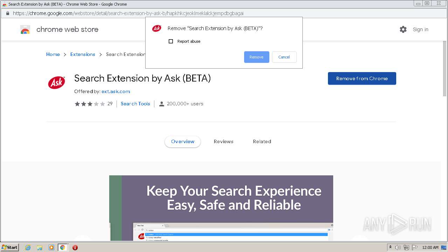
Task: Click the promo screenshot image
Action: 221,208
